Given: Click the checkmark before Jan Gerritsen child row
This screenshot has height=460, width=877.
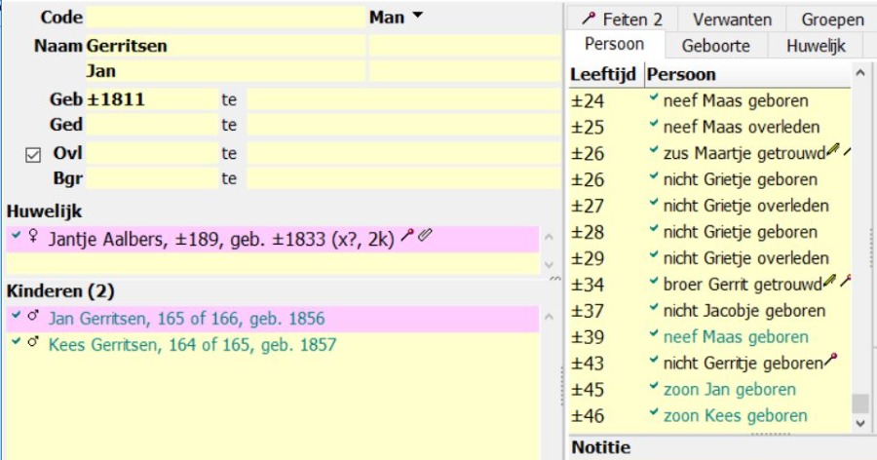Looking at the screenshot, I should tap(16, 318).
